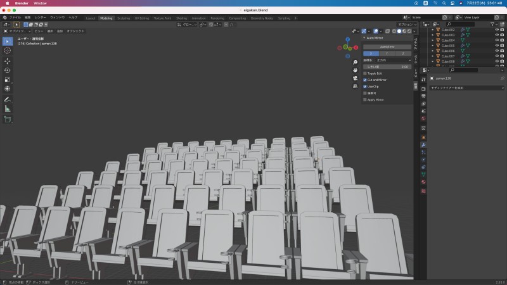Click the Add Cube tool icon
The width and height of the screenshot is (507, 285).
click(8, 119)
